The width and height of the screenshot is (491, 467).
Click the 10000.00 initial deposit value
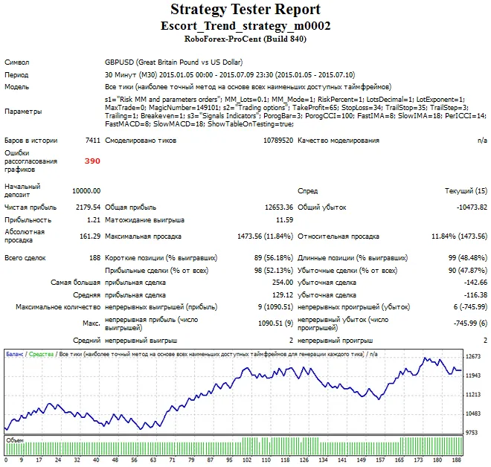tap(86, 191)
